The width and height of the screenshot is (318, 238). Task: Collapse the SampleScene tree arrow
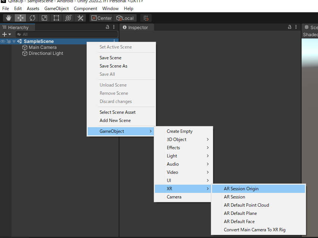14,41
